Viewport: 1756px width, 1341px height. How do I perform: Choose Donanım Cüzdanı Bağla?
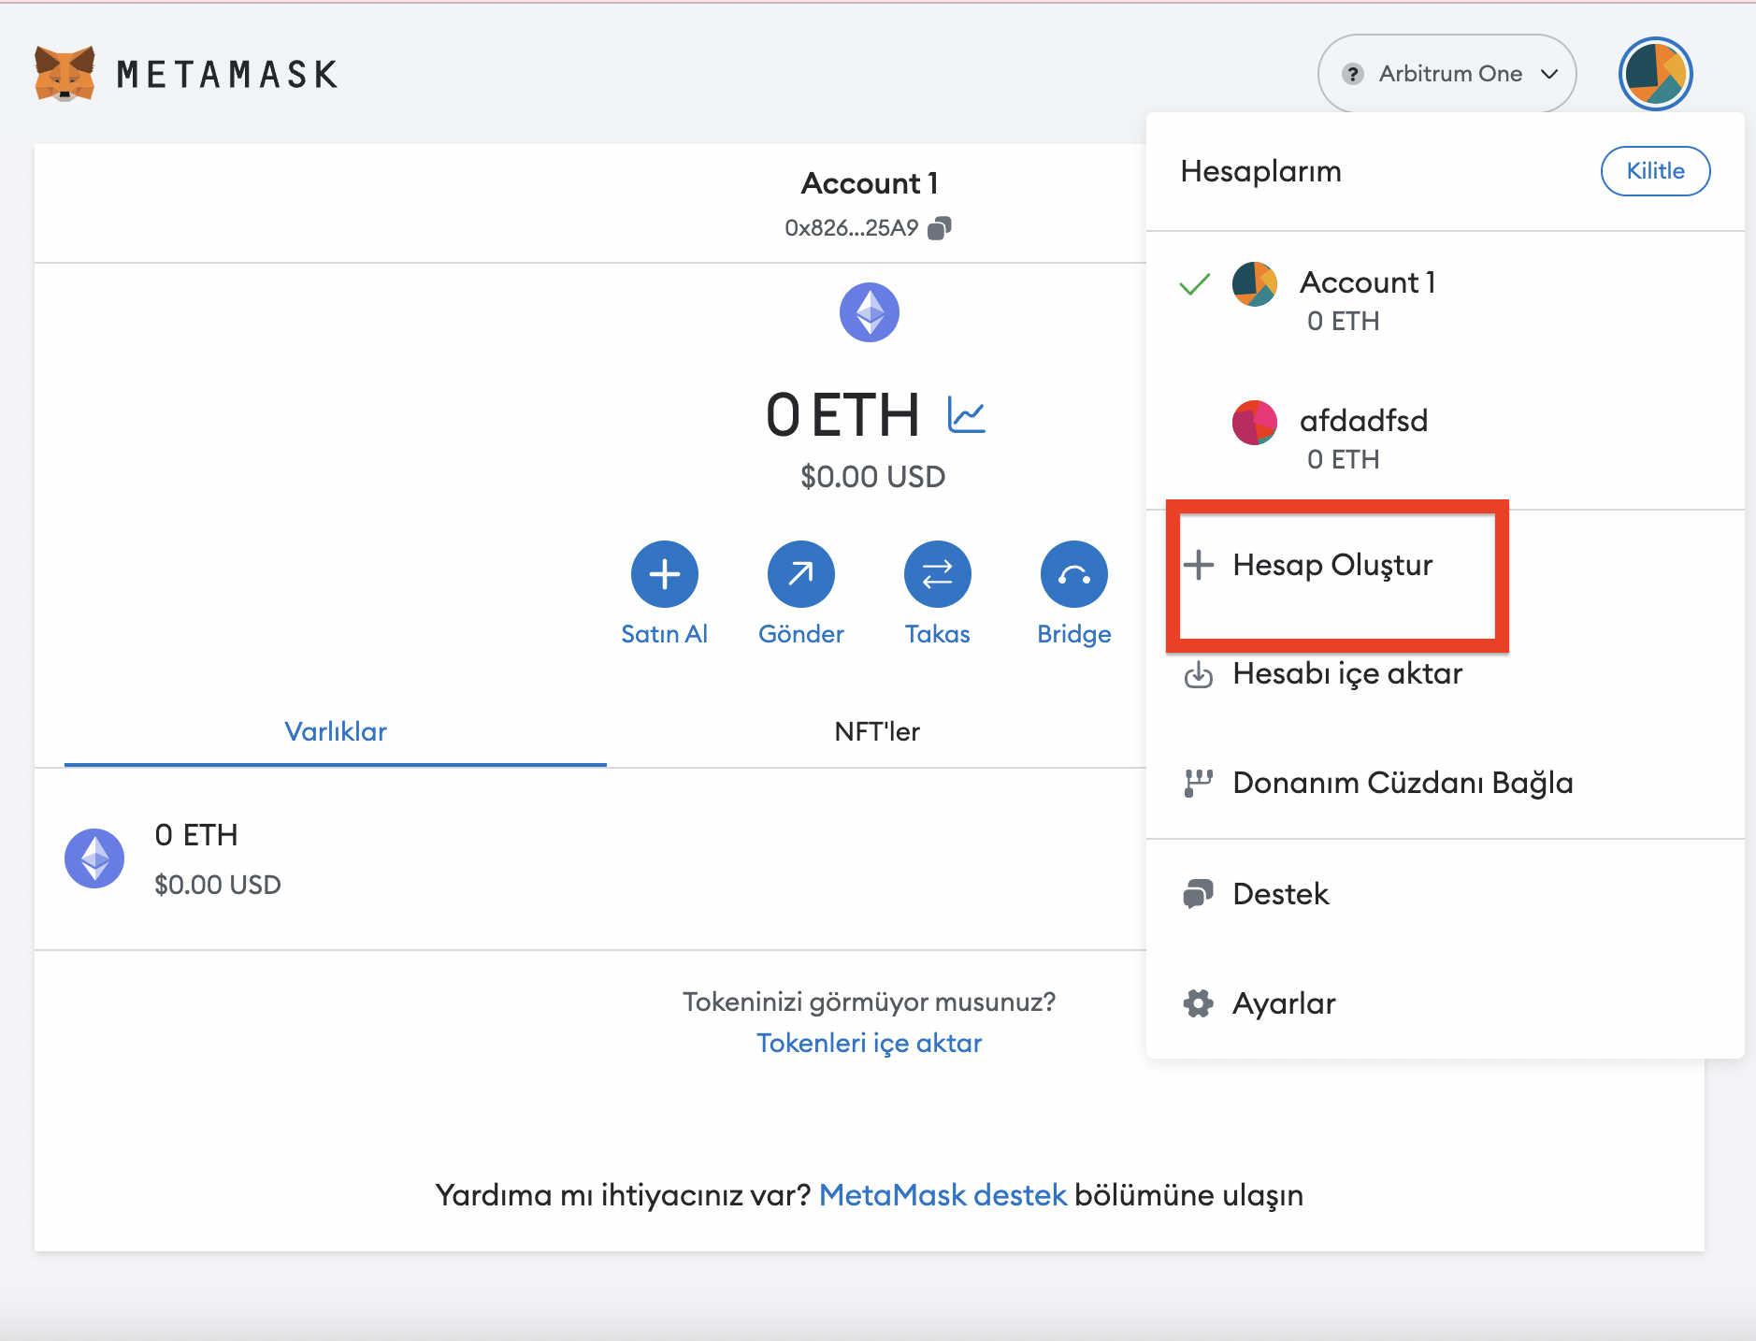[x=1445, y=783]
